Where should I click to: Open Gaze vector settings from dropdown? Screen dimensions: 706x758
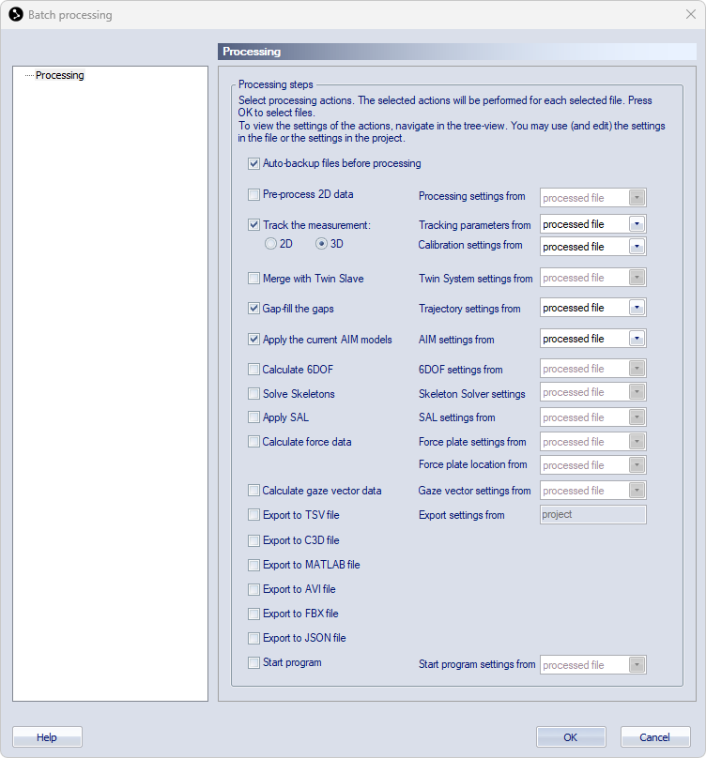tap(592, 491)
